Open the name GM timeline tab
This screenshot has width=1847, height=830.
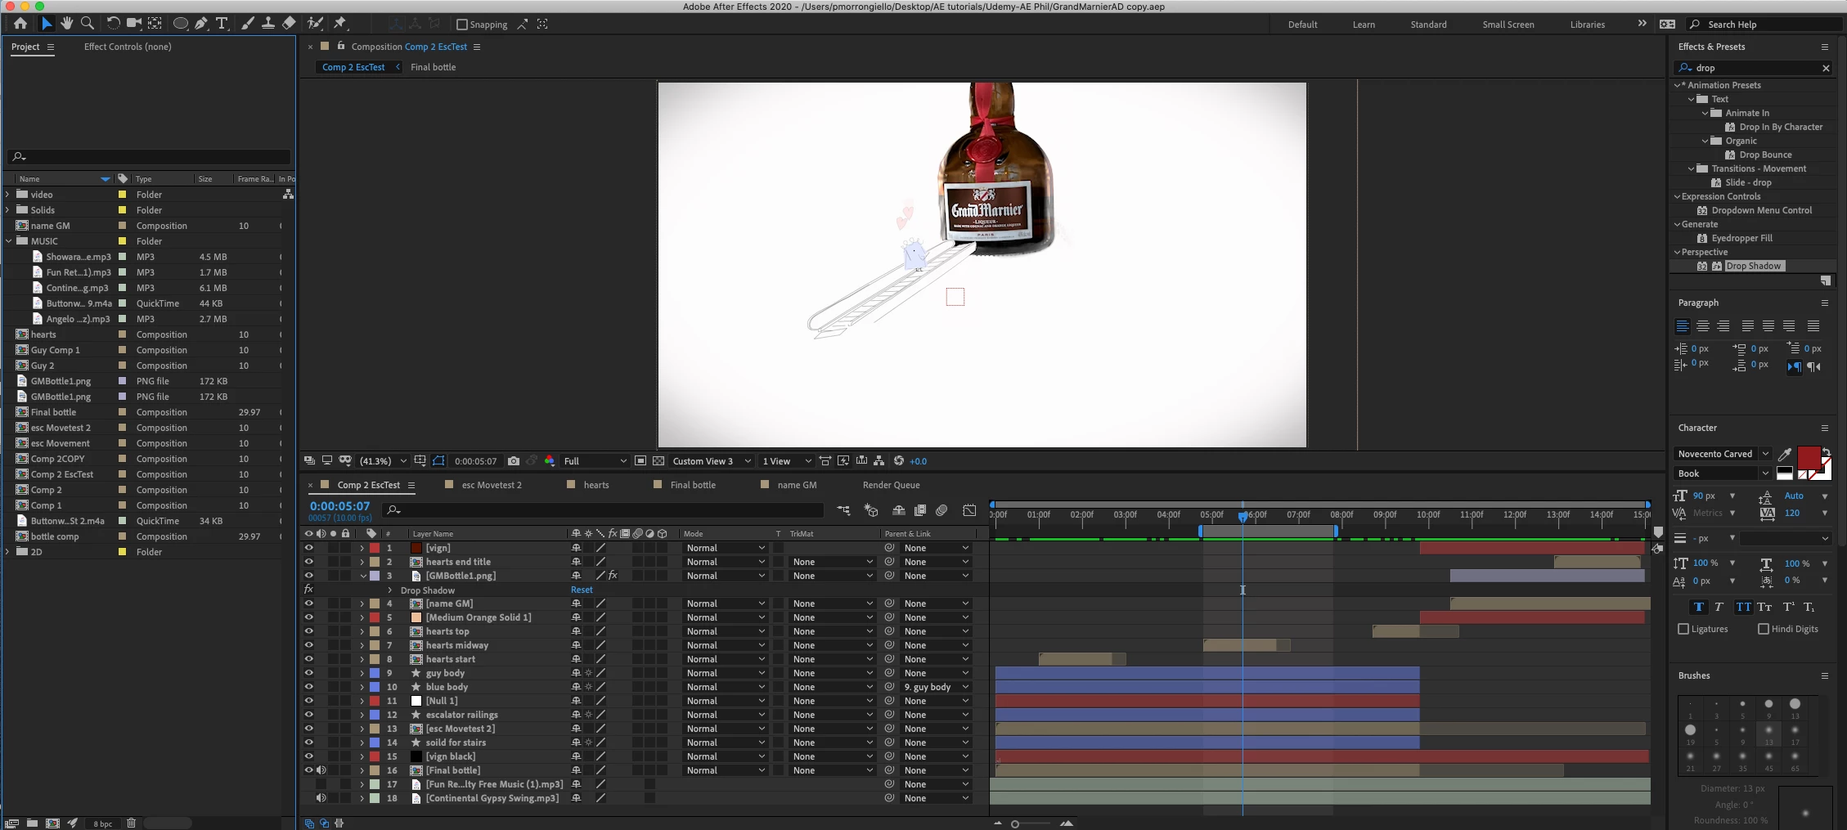[x=797, y=485]
